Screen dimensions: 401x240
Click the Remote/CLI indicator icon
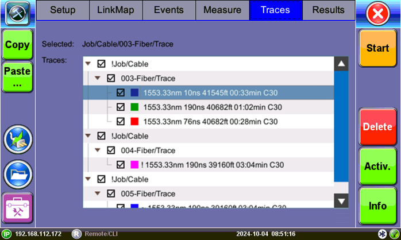pyautogui.click(x=75, y=234)
